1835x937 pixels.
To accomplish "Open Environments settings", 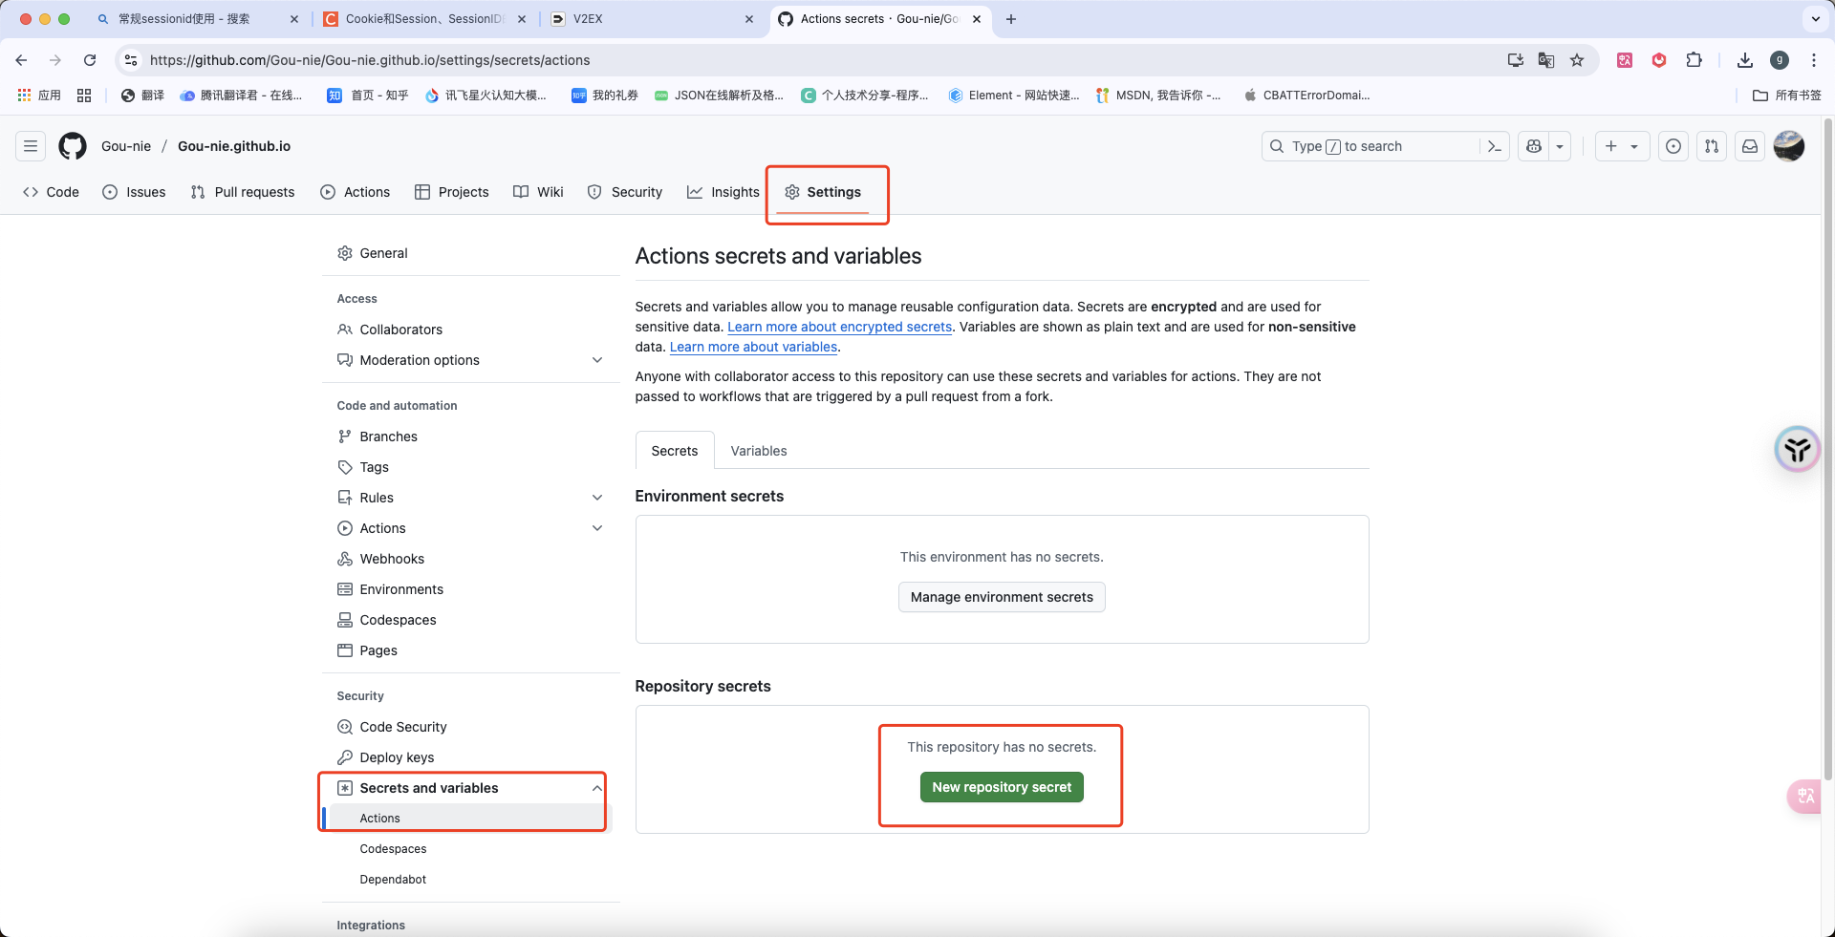I will [470, 589].
